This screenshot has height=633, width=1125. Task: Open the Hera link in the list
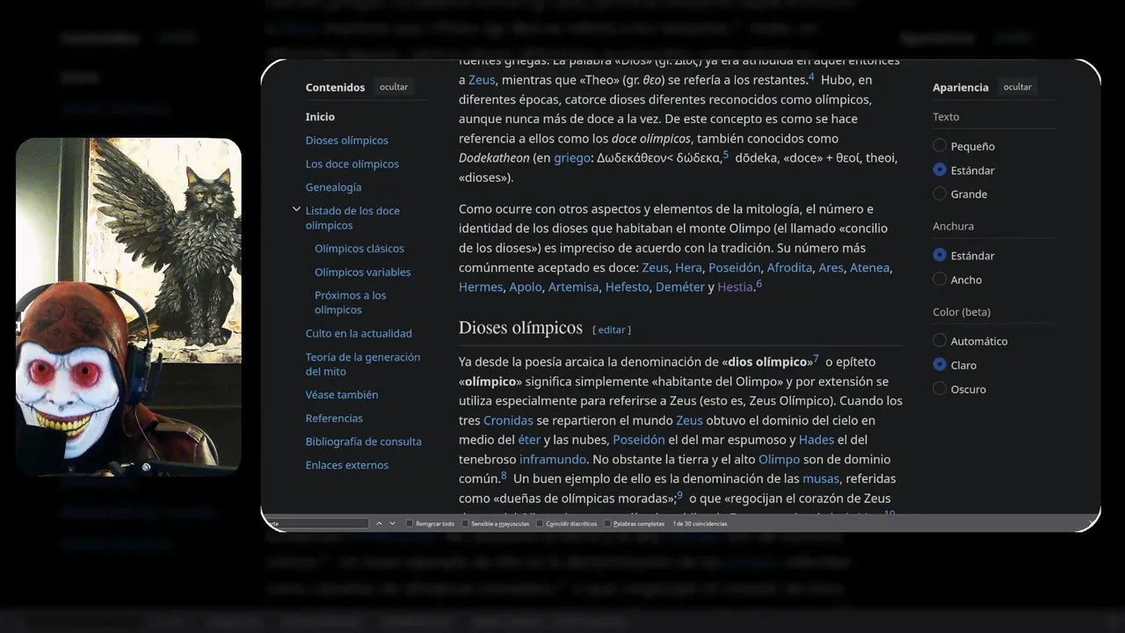click(688, 267)
